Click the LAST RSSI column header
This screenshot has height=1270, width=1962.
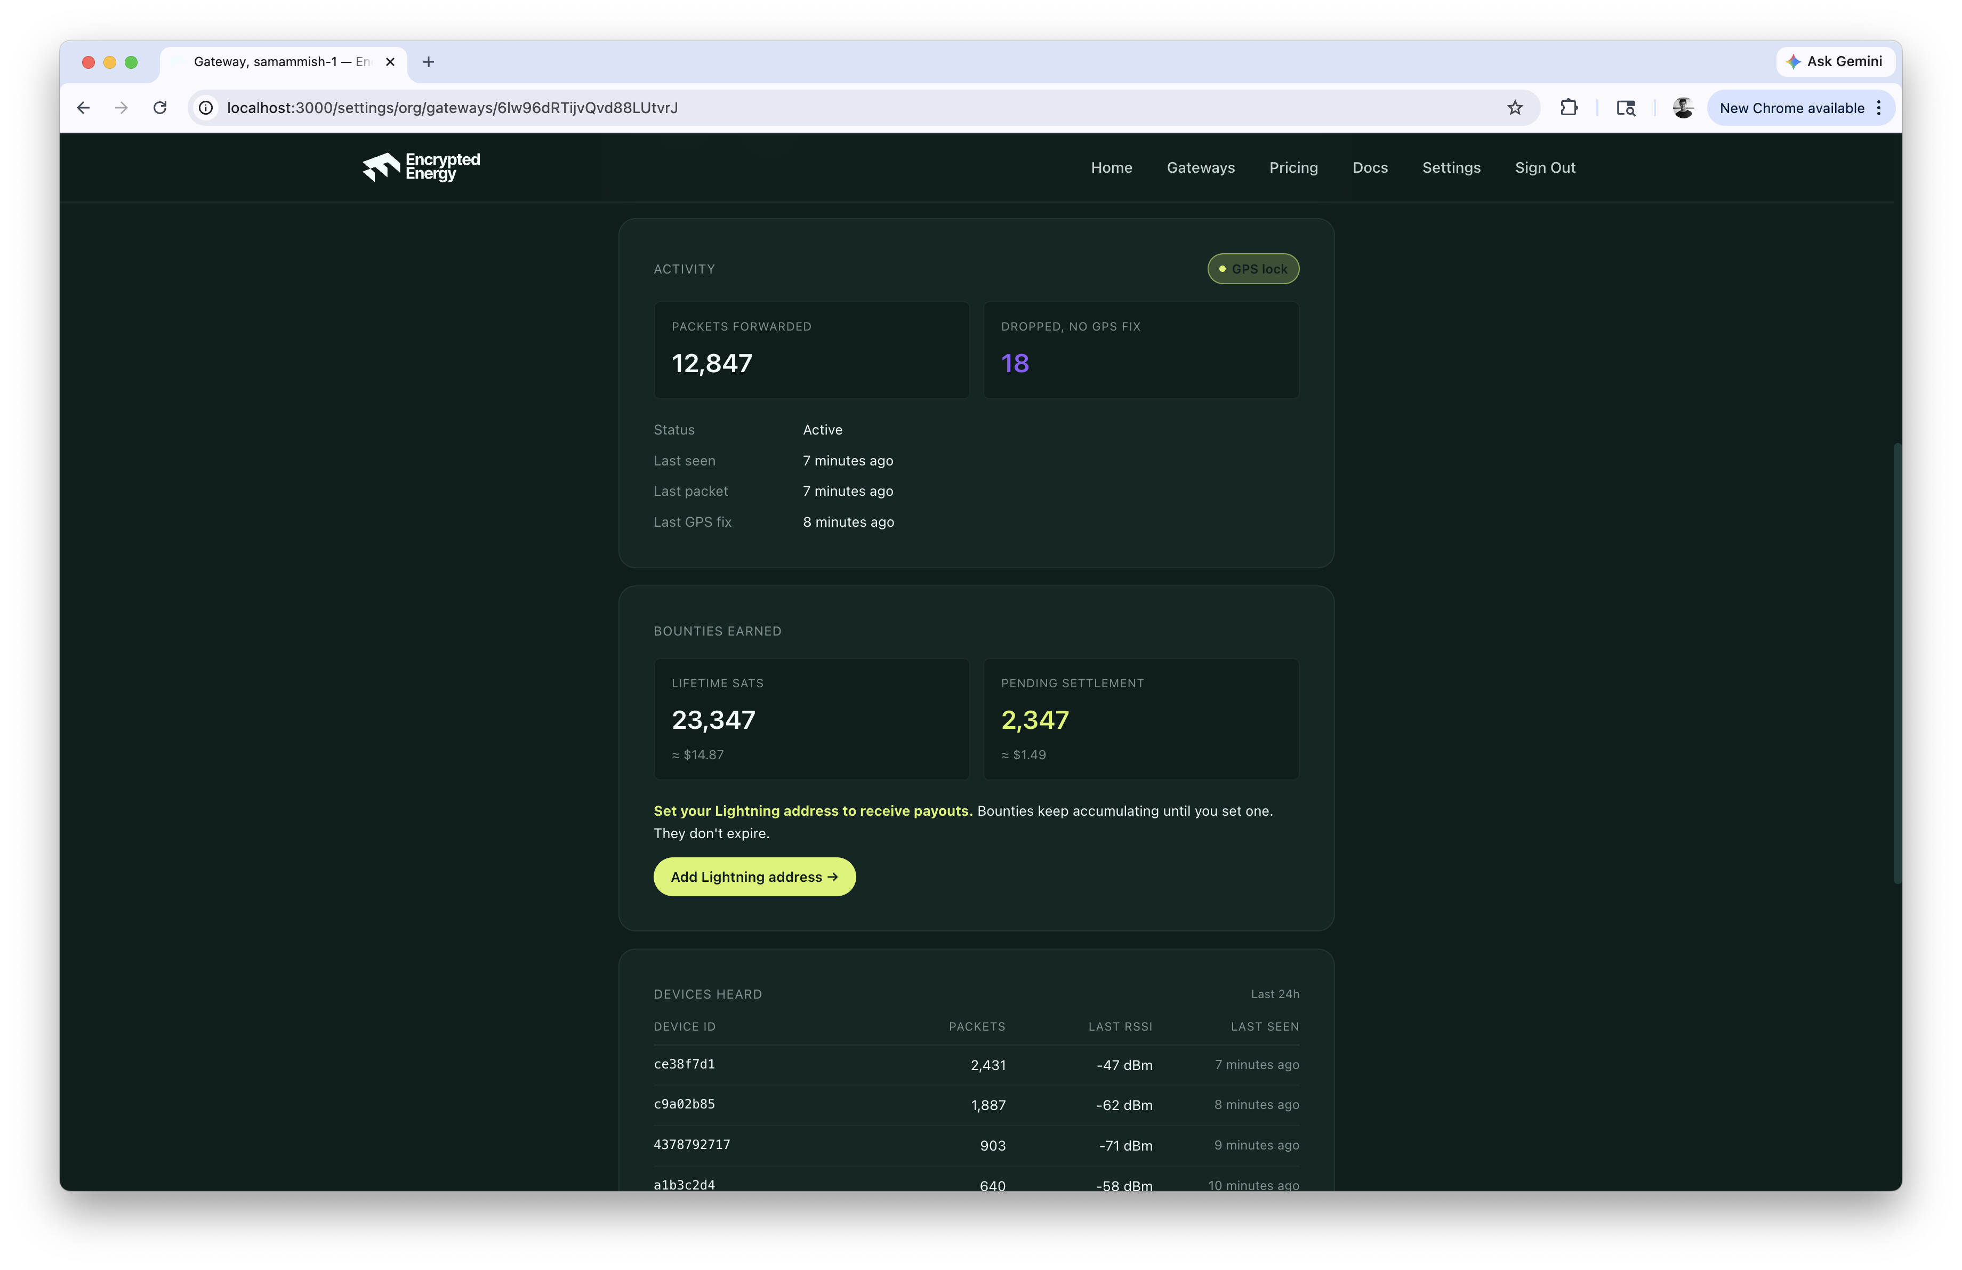point(1120,1027)
